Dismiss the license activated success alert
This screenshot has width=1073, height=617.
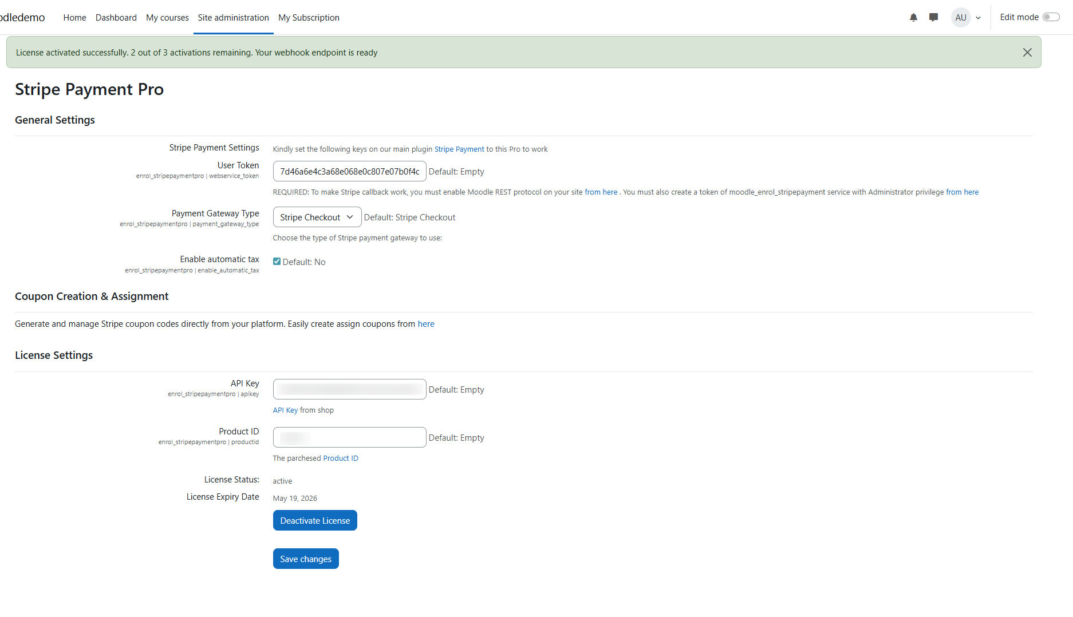click(1027, 53)
